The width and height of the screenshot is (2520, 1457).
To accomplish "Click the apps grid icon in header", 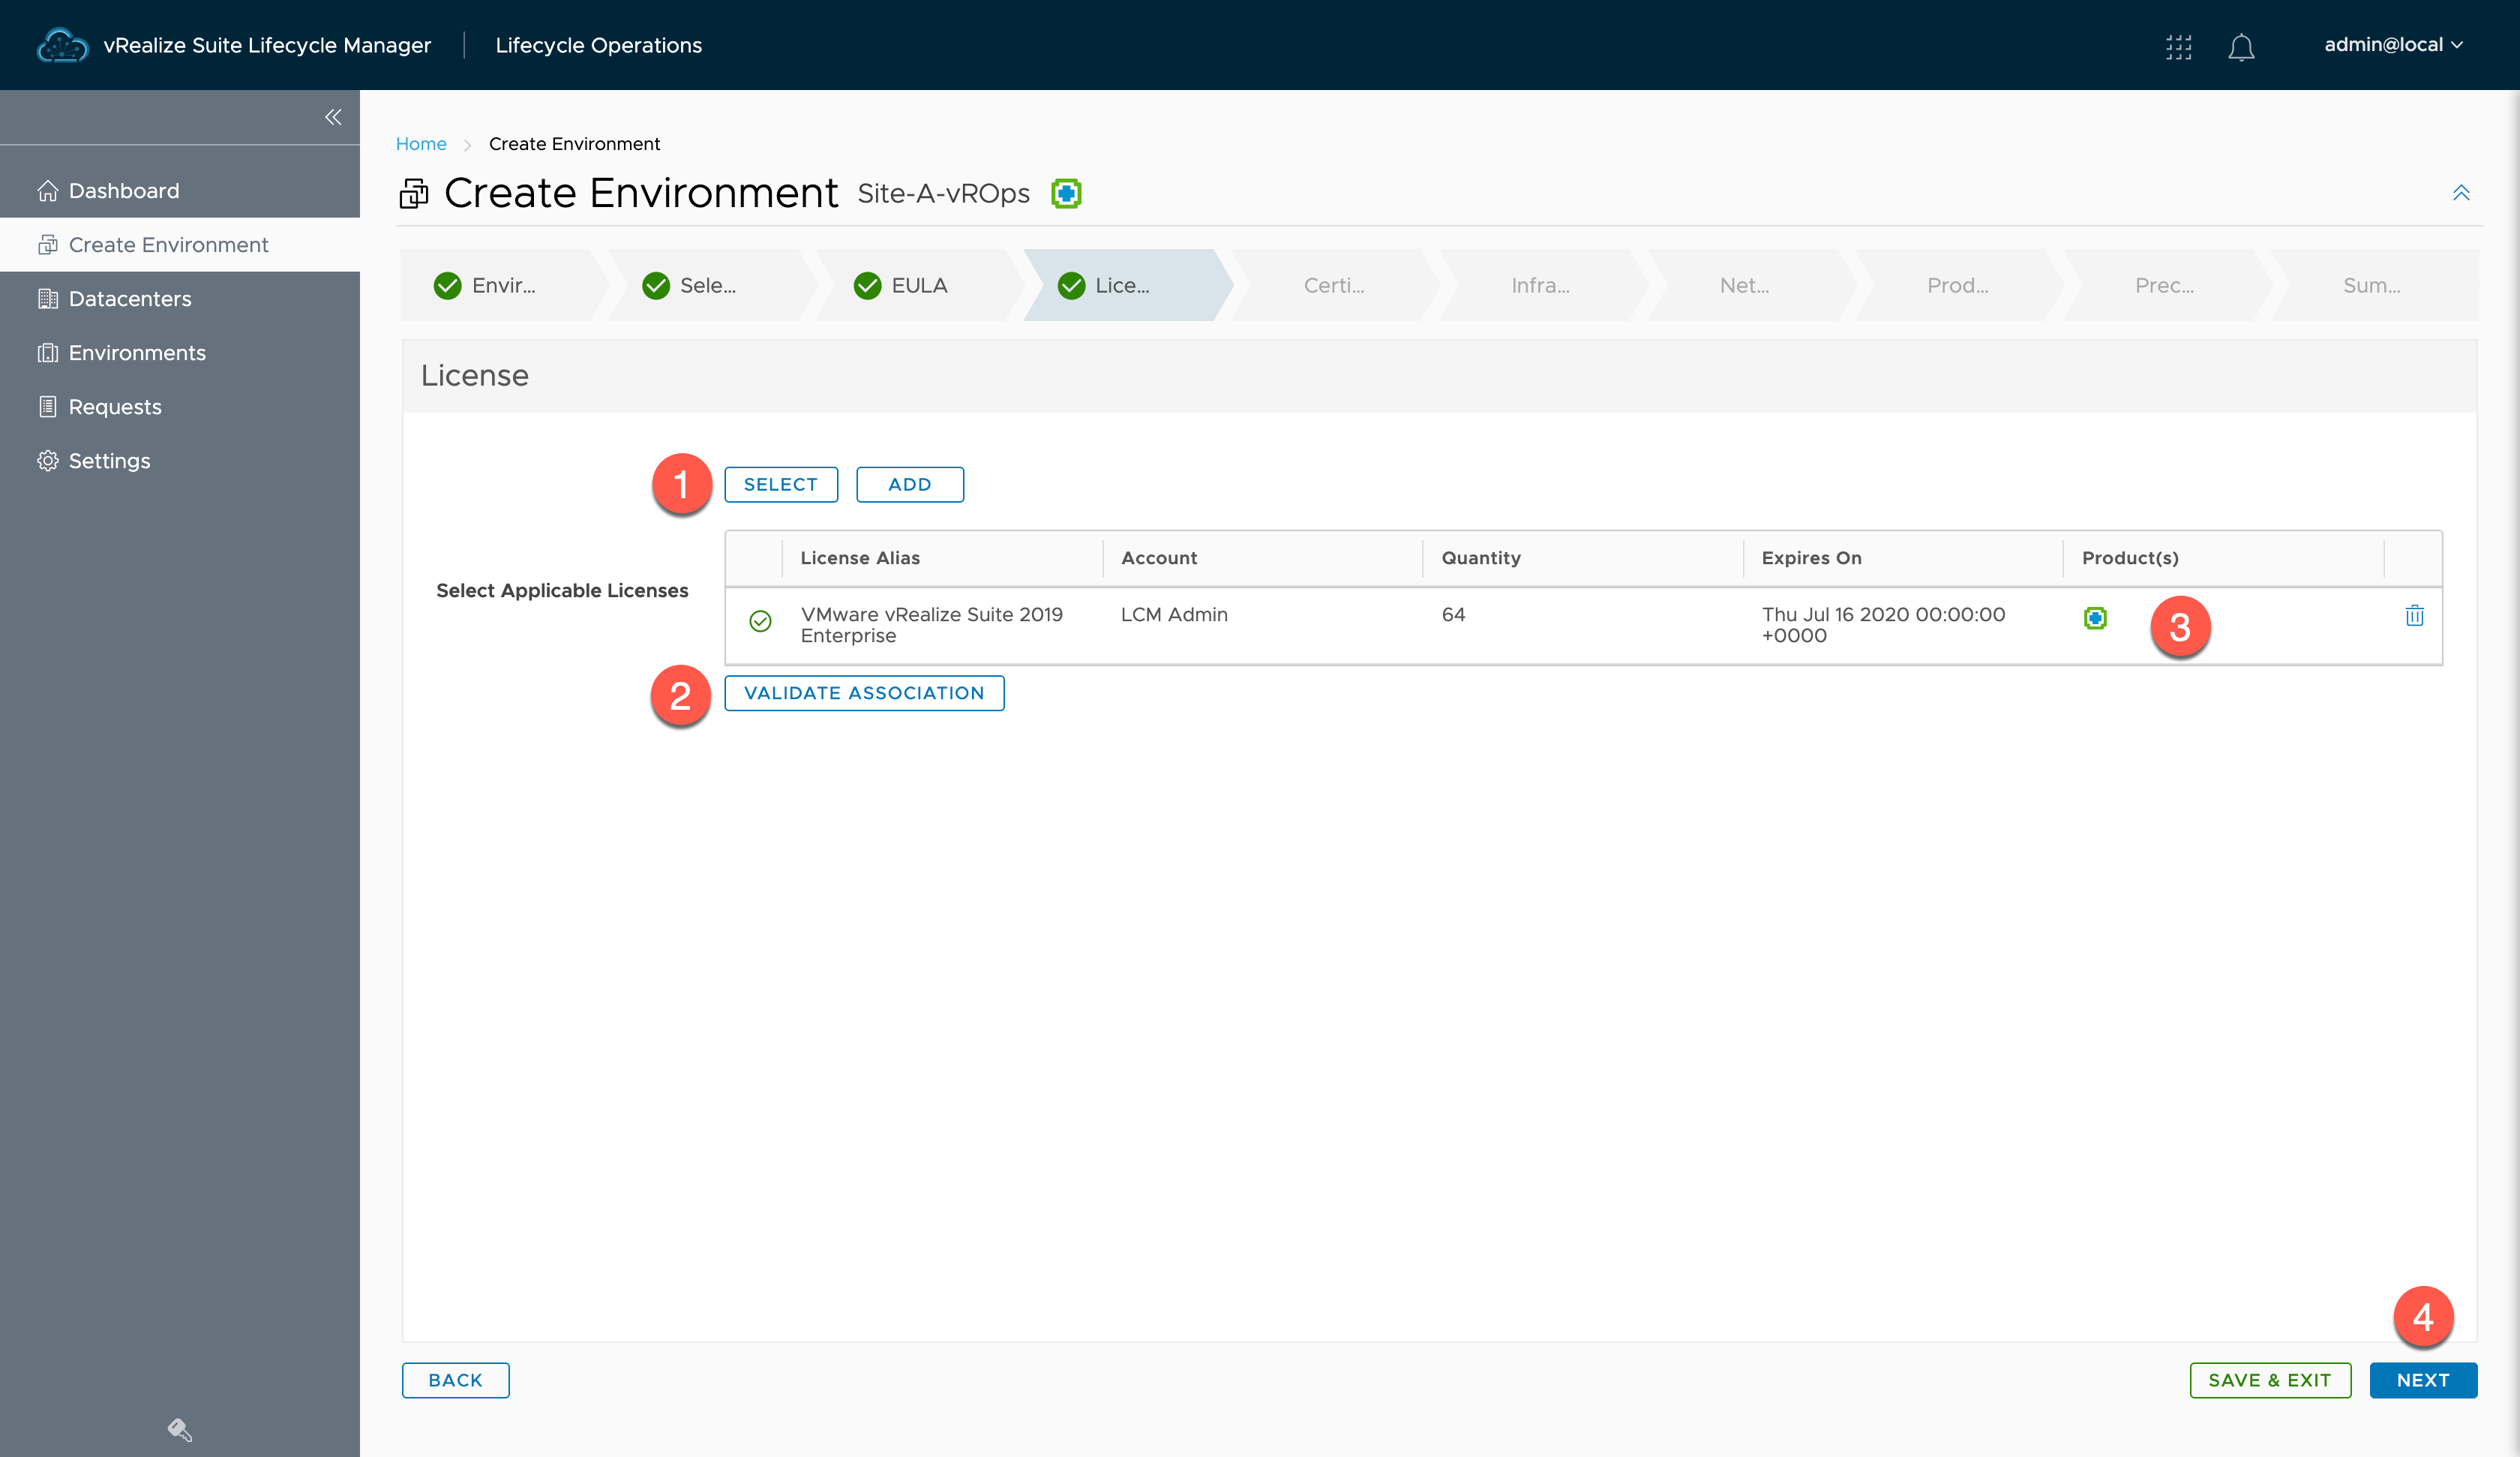I will click(x=2178, y=46).
